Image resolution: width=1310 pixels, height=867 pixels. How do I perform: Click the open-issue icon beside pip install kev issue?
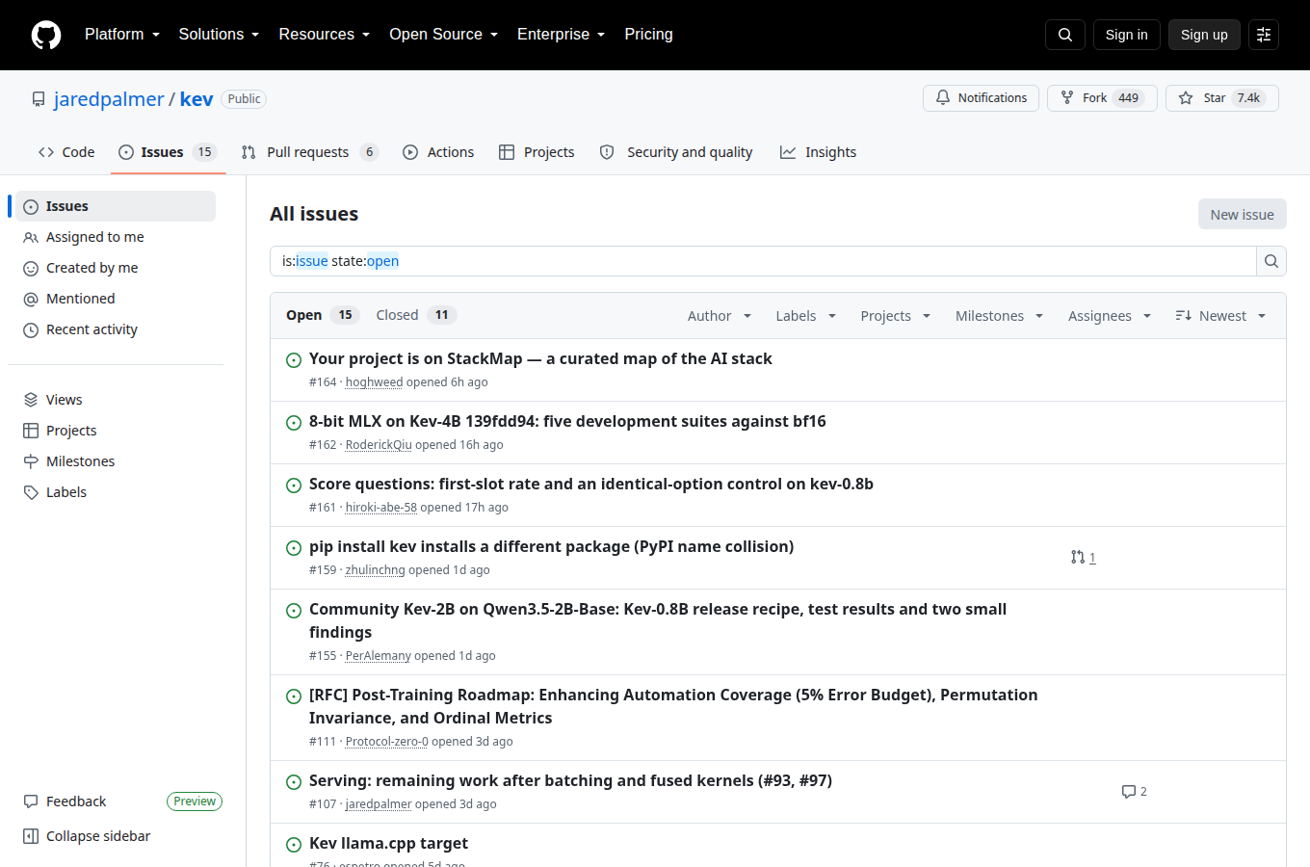(294, 548)
